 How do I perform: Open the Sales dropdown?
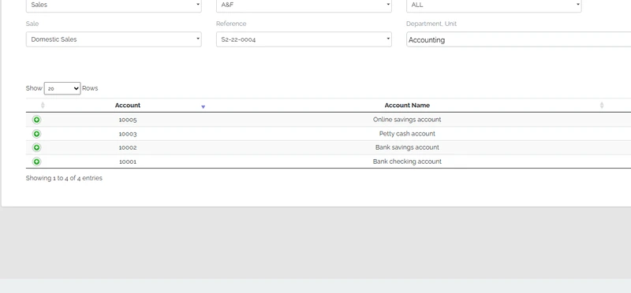point(114,6)
